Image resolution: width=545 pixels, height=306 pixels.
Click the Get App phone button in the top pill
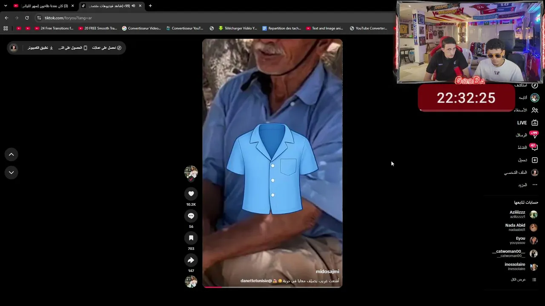pyautogui.click(x=73, y=48)
